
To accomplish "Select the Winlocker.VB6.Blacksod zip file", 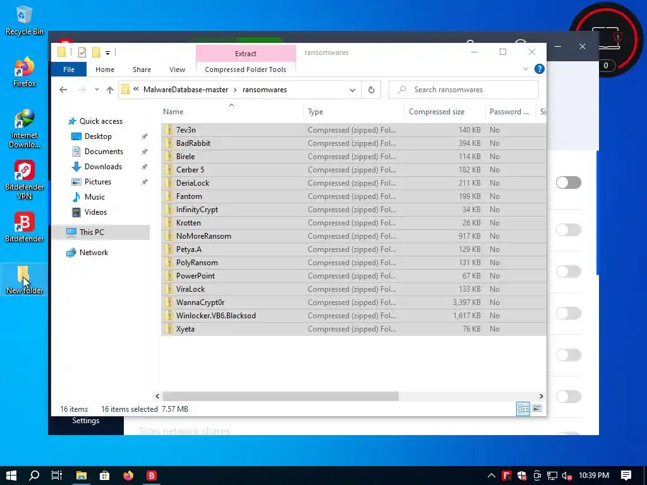I will coord(354,316).
